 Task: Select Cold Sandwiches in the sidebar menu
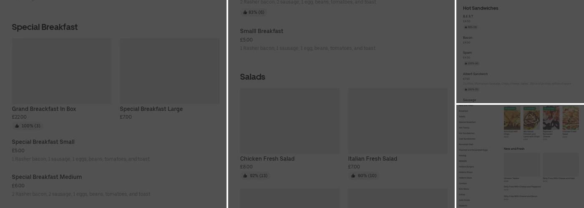coord(467,139)
